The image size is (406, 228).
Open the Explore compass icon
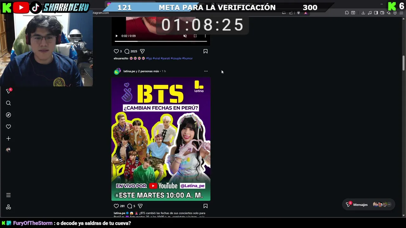9,115
